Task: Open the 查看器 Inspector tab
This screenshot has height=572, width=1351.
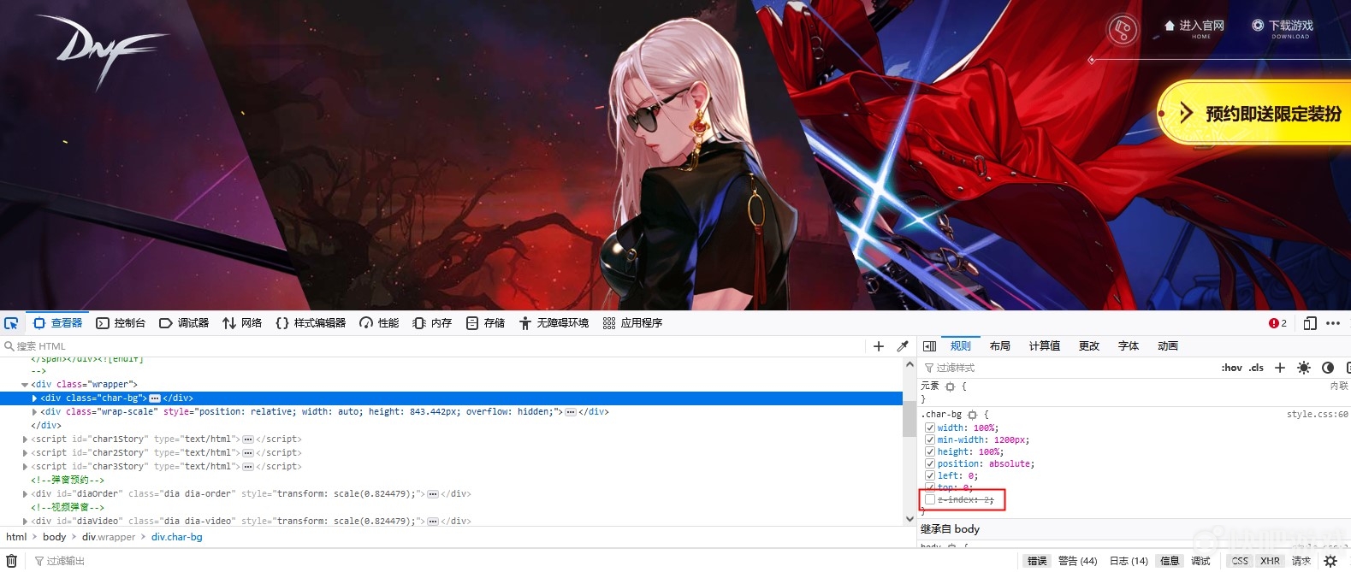Action: [x=58, y=323]
